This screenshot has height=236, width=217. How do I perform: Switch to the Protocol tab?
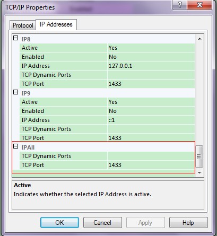(23, 25)
